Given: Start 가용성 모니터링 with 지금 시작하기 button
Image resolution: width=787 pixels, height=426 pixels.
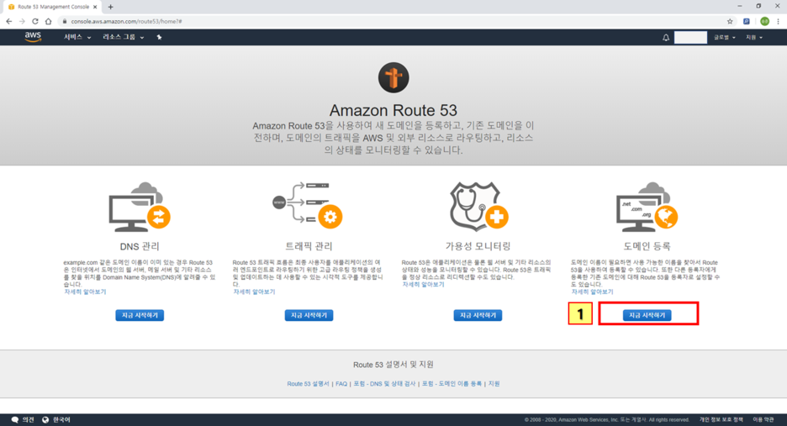Looking at the screenshot, I should pyautogui.click(x=478, y=315).
